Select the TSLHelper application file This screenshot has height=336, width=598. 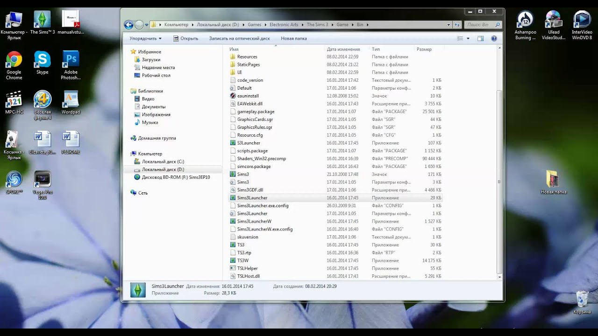pos(247,268)
